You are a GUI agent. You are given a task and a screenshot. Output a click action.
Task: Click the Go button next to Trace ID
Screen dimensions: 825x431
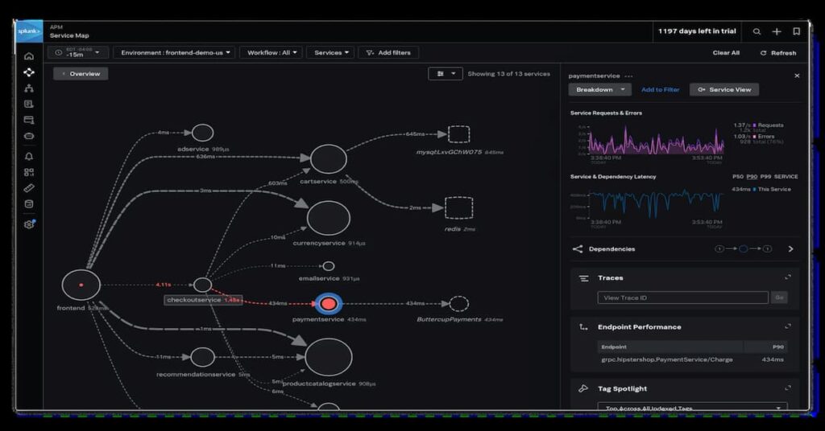tap(779, 298)
